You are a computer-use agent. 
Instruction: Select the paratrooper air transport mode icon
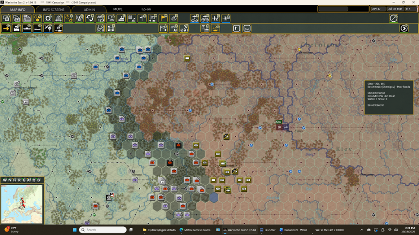coord(48,28)
